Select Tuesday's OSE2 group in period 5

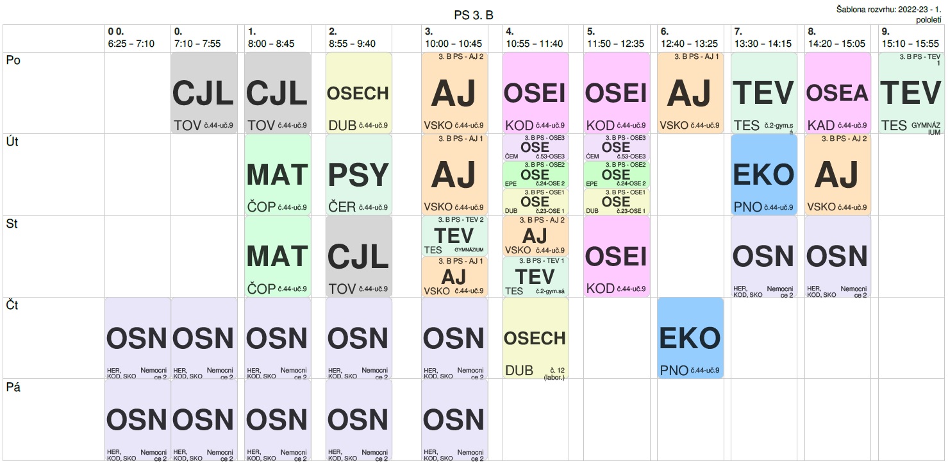click(x=616, y=174)
